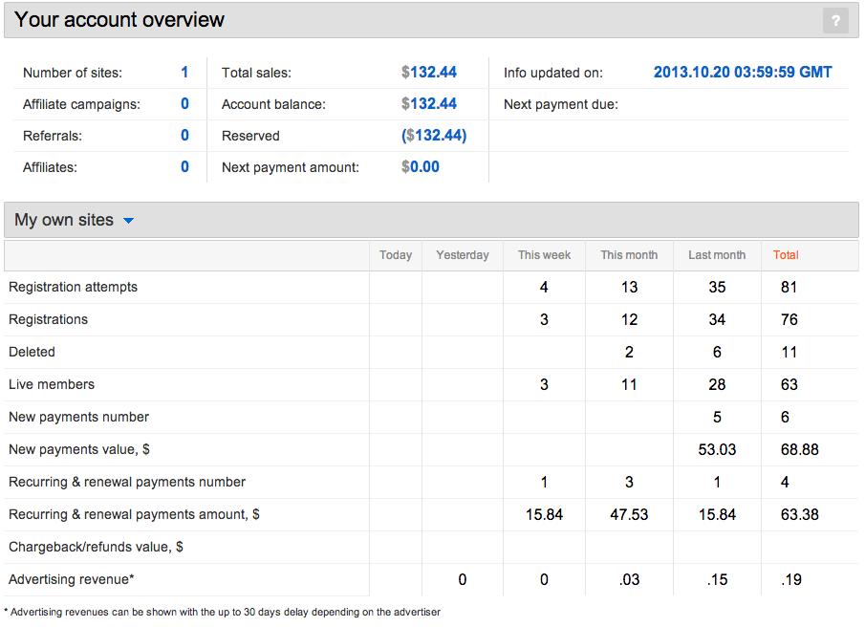Click the Next payment amount value
Screen dimensions: 865x627
pos(421,167)
